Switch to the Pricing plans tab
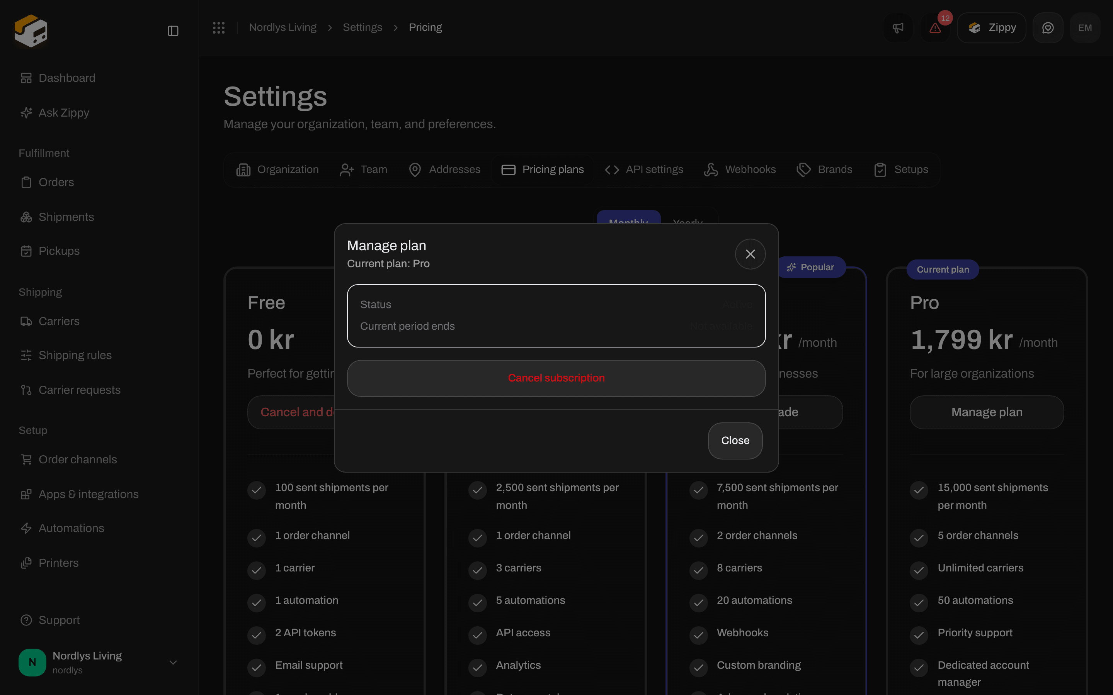 542,170
